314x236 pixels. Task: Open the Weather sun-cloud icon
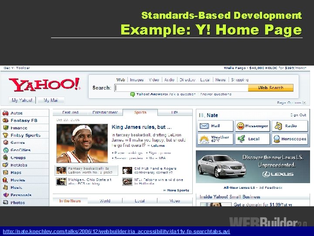(204, 139)
